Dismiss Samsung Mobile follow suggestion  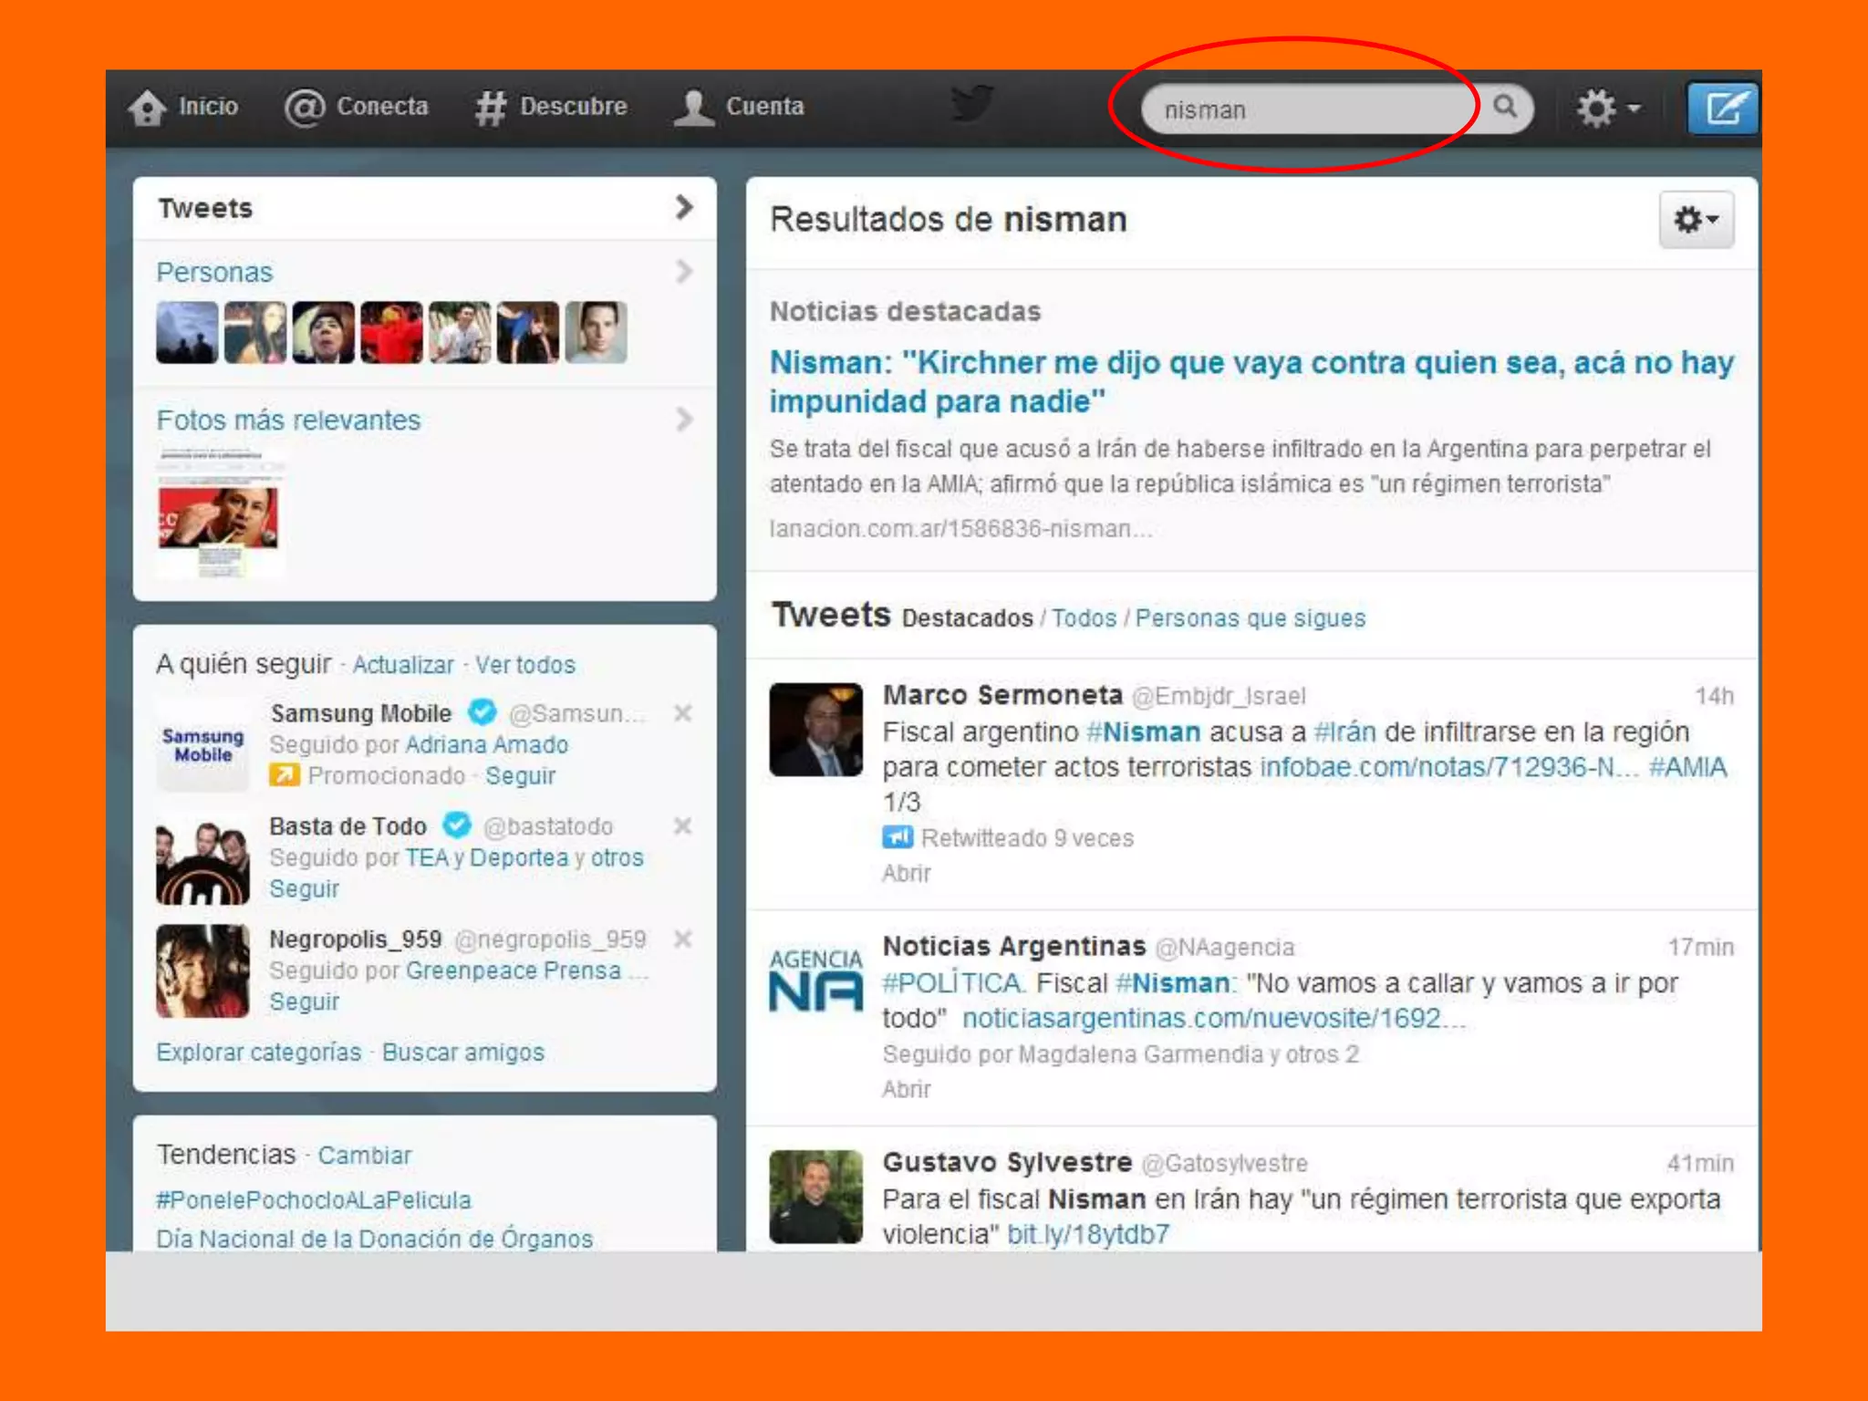click(682, 713)
